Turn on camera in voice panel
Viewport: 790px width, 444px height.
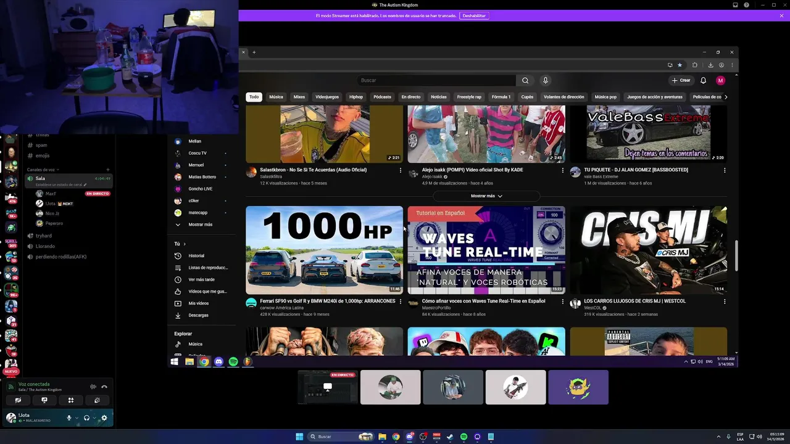pos(18,400)
